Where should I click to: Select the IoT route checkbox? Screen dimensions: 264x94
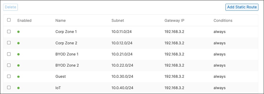coord(9,88)
